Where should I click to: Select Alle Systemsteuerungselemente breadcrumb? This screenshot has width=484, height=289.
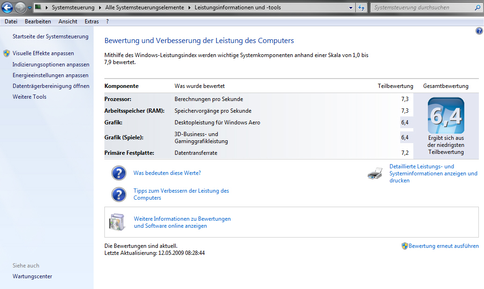point(145,7)
